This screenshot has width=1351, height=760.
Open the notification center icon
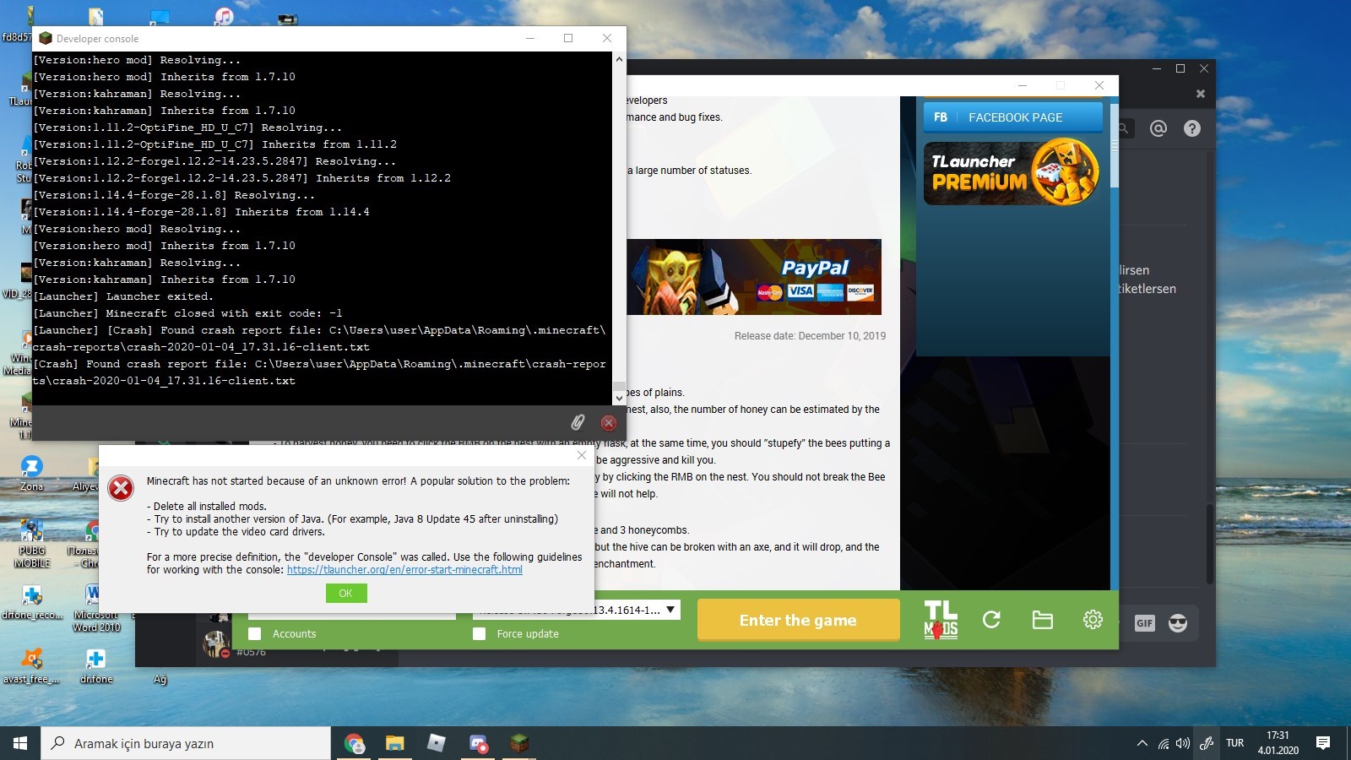[x=1323, y=743]
